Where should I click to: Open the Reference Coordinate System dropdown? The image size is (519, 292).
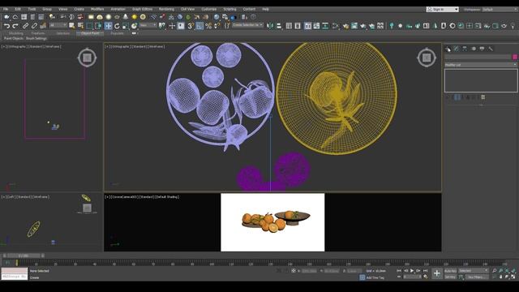coord(148,25)
